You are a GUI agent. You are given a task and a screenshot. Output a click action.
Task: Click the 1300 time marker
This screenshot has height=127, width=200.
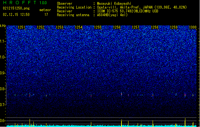[x=193, y=27]
